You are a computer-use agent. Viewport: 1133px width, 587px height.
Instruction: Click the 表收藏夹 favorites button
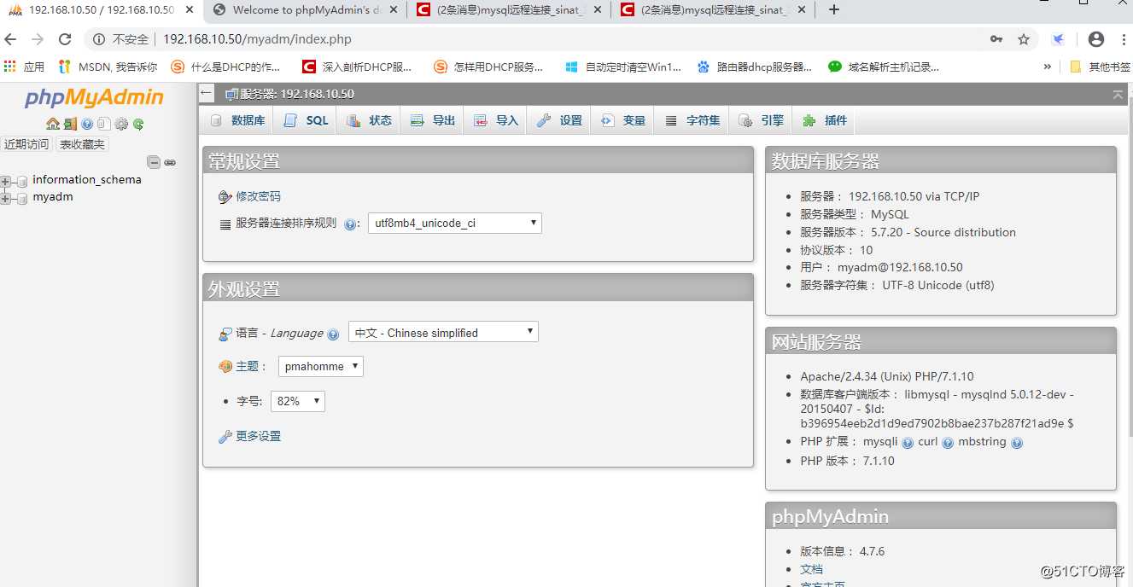click(82, 144)
